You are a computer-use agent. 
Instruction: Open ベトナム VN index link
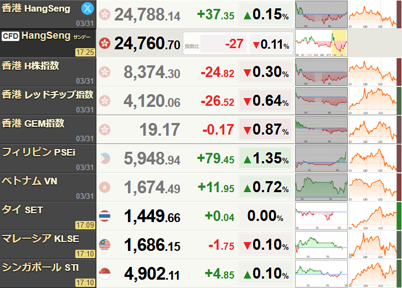click(29, 181)
